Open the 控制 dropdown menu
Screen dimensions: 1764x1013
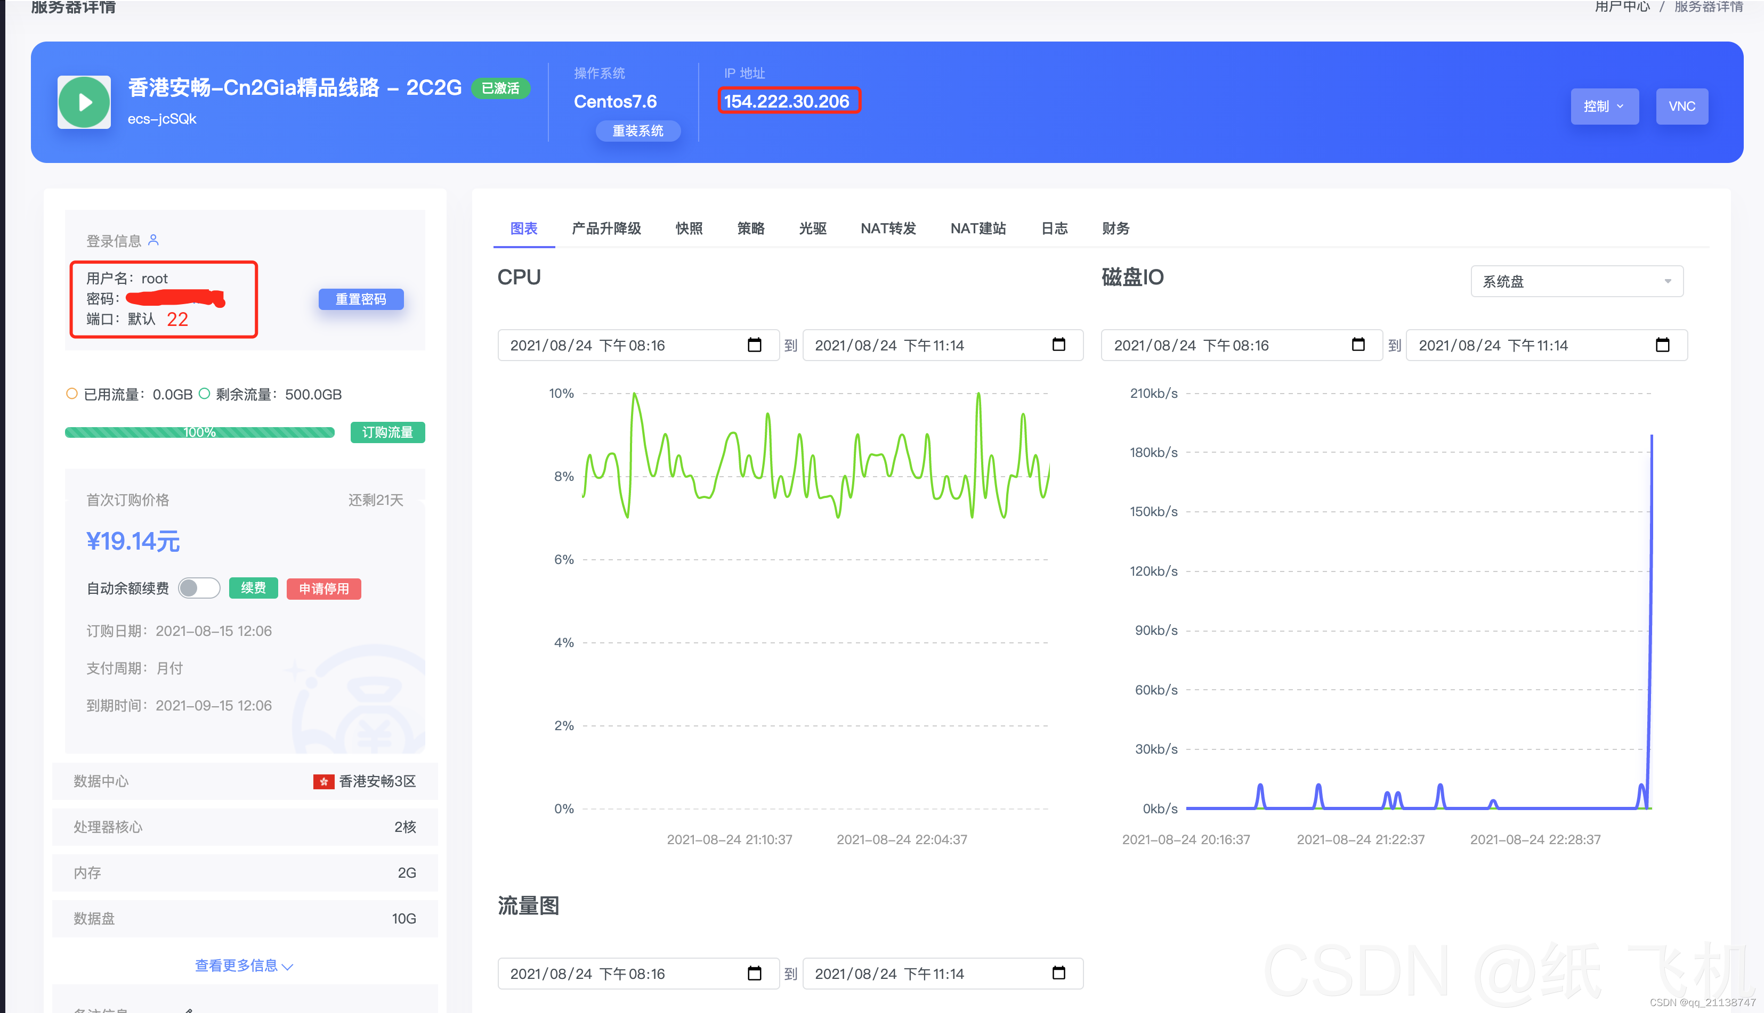1605,106
